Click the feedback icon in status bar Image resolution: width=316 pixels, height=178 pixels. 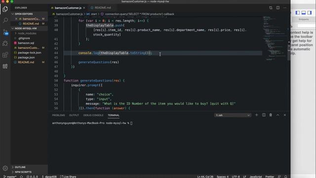point(279,177)
